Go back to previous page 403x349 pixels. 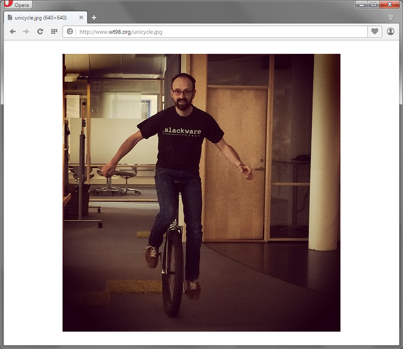coord(13,32)
